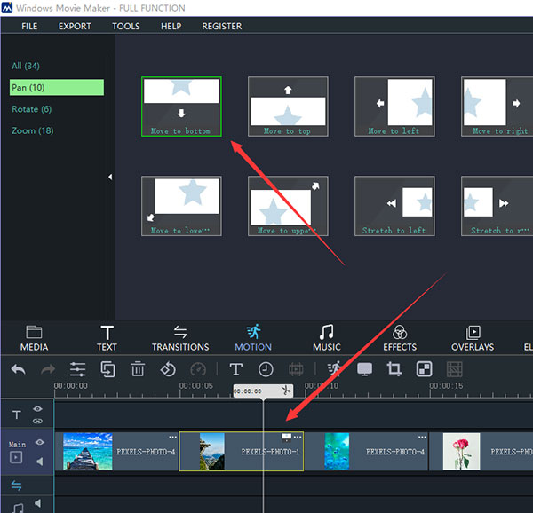The image size is (533, 513).
Task: Click the duplicate clip icon
Action: (107, 369)
